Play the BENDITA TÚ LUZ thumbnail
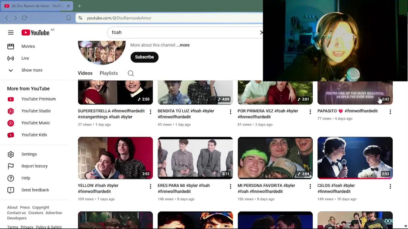 coord(195,93)
